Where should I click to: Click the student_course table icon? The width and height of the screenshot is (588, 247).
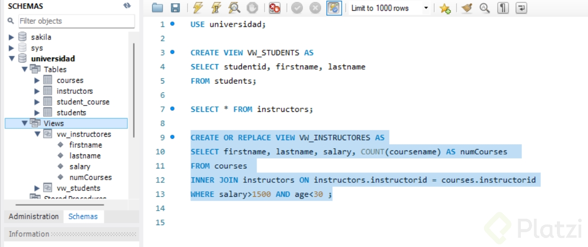click(48, 102)
